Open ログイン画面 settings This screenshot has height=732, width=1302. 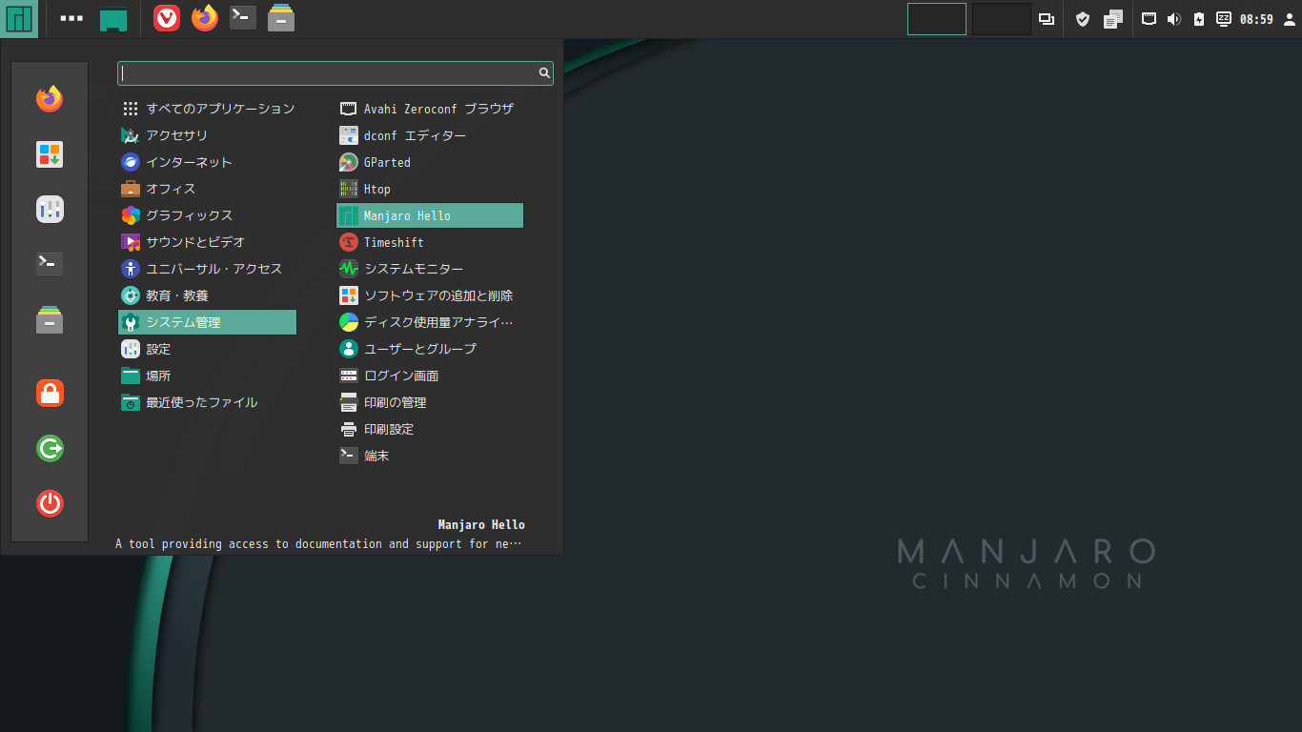pyautogui.click(x=430, y=376)
